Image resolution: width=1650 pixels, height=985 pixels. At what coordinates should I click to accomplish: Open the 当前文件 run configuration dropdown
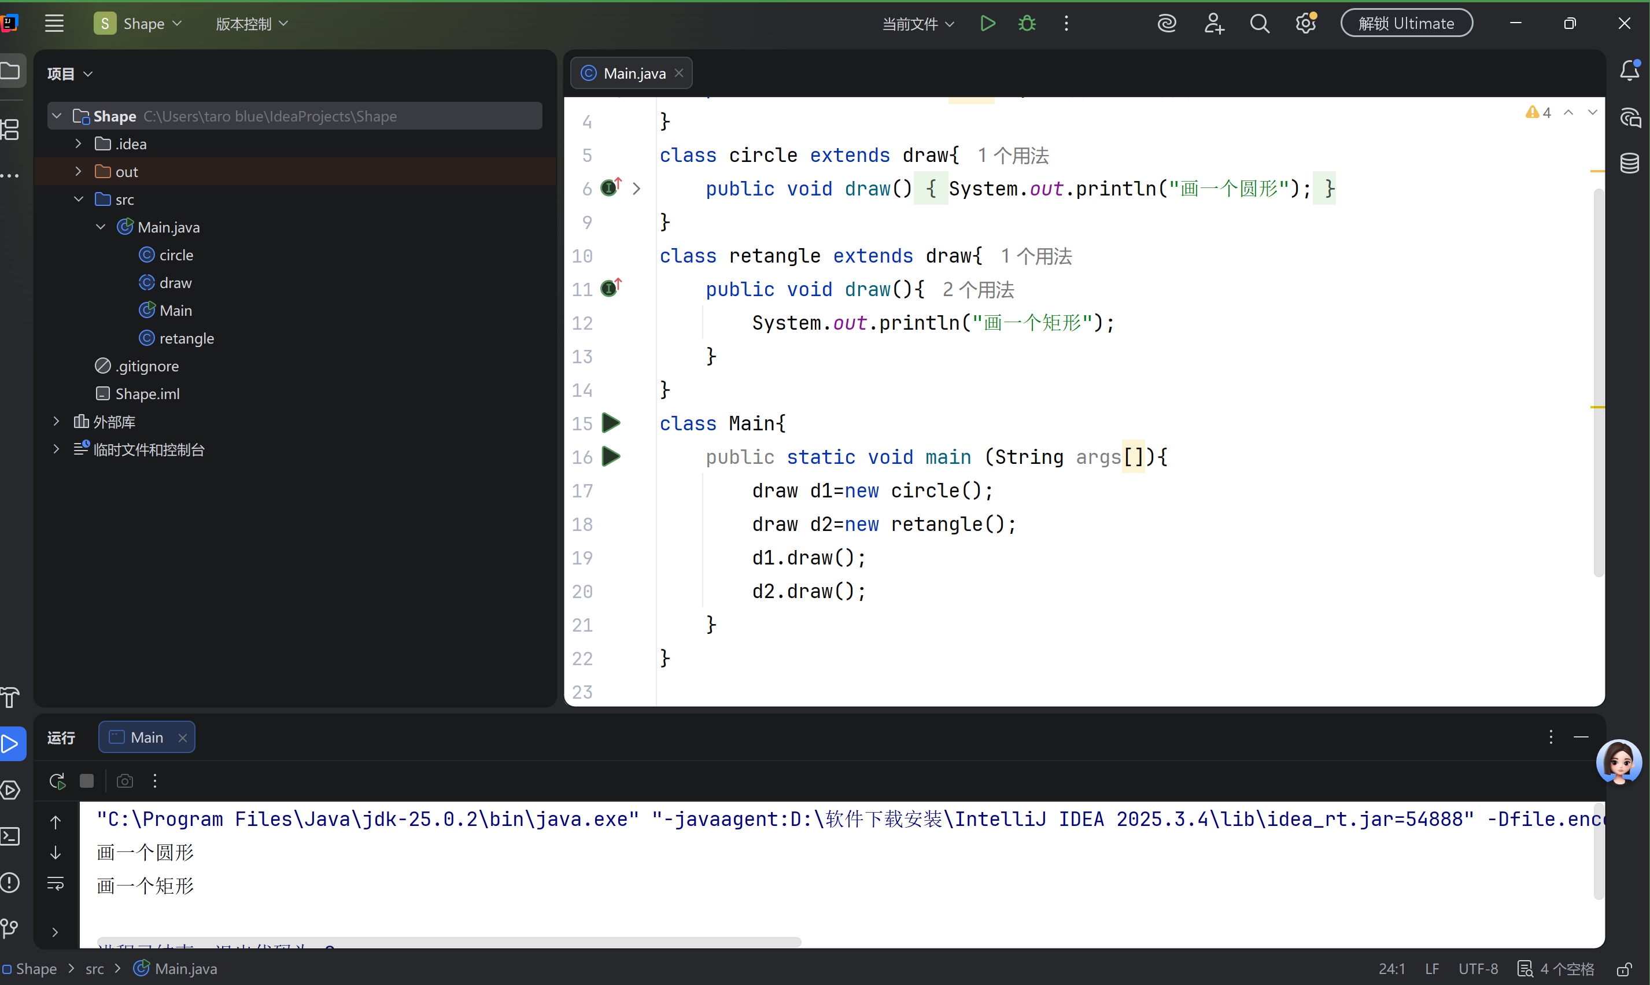918,24
